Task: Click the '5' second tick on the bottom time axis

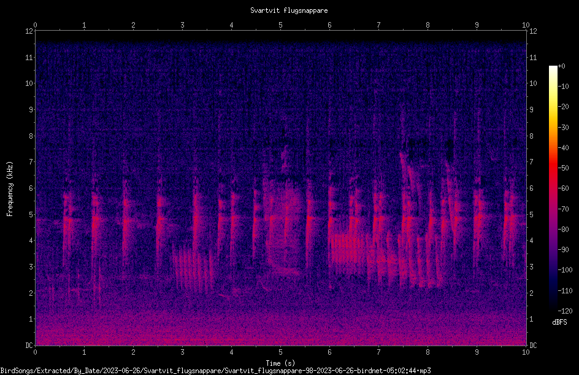Action: (x=281, y=352)
